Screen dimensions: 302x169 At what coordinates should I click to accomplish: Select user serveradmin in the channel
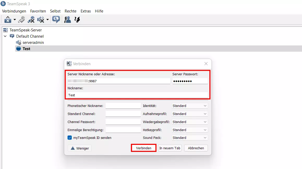pos(33,42)
